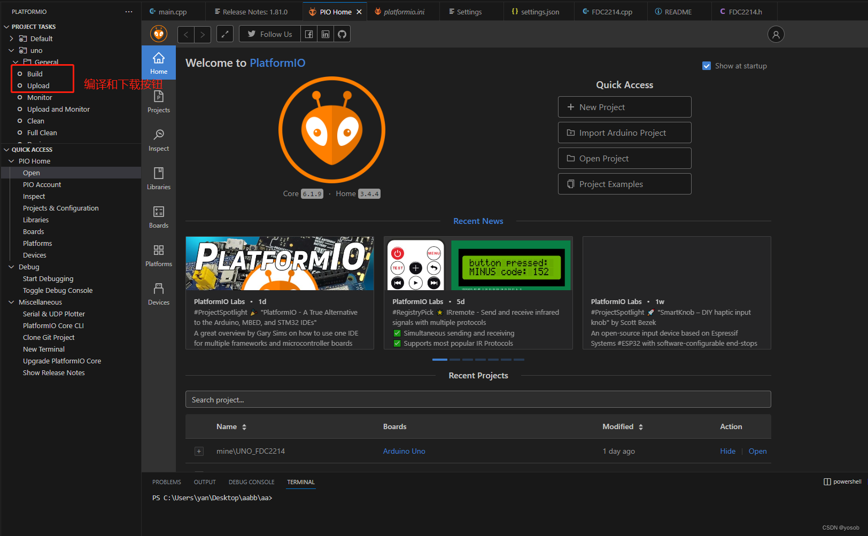This screenshot has height=536, width=868.
Task: Select the second news carousel indicator
Action: click(455, 360)
